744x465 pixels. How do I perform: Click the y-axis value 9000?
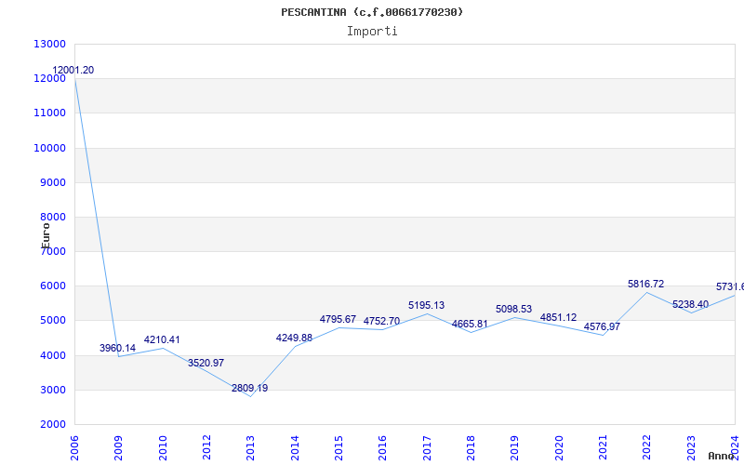click(52, 182)
